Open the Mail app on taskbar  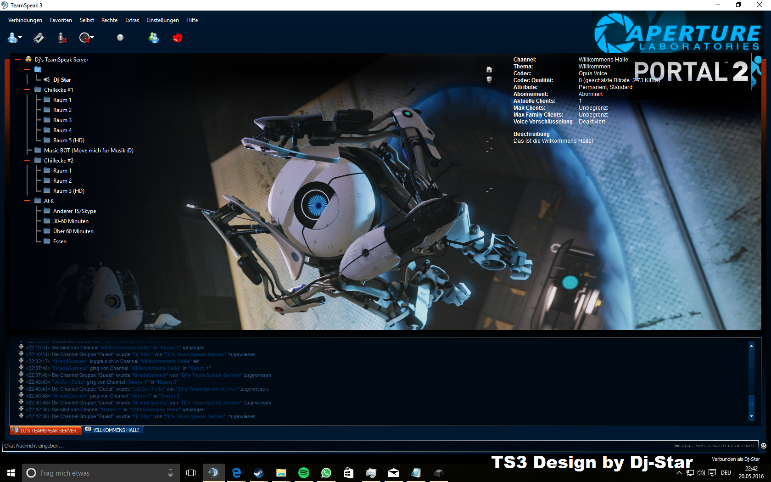pos(394,473)
